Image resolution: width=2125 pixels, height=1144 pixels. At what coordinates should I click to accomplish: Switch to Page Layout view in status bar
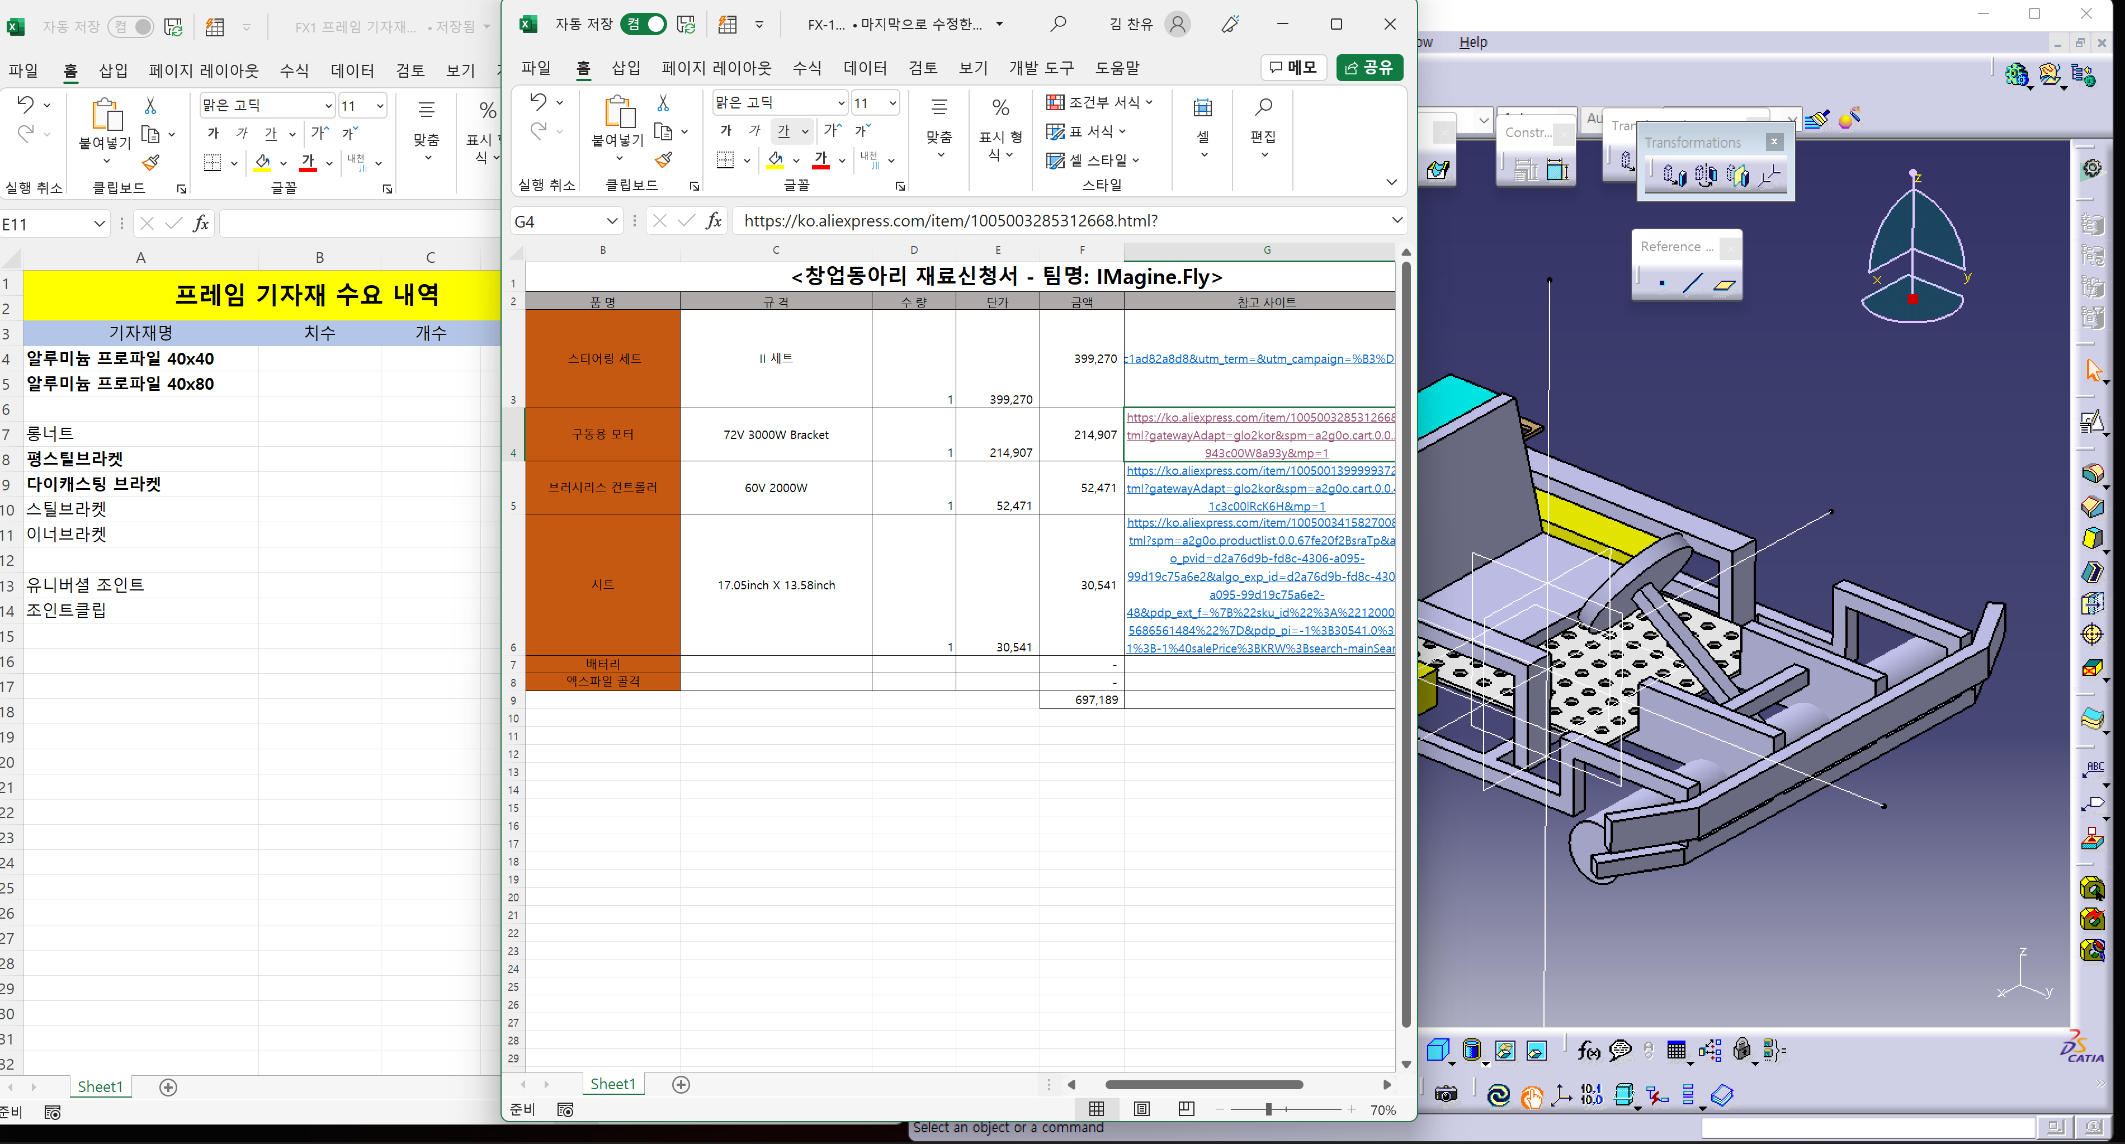click(x=1142, y=1109)
